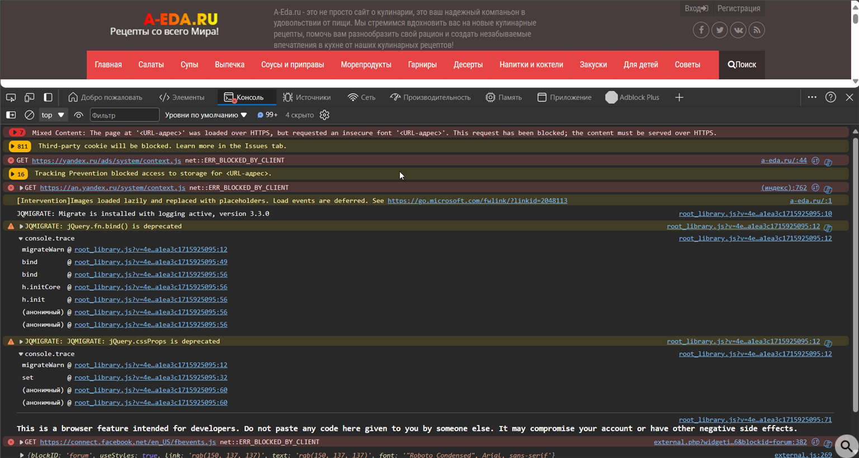Screen dimensions: 859x458
Task: Open the (индекс):762 source link
Action: pos(784,188)
